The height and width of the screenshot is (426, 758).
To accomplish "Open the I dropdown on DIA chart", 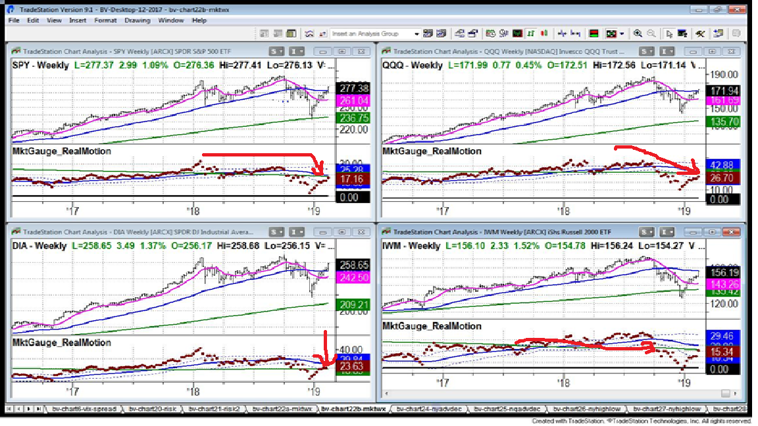I will [299, 231].
